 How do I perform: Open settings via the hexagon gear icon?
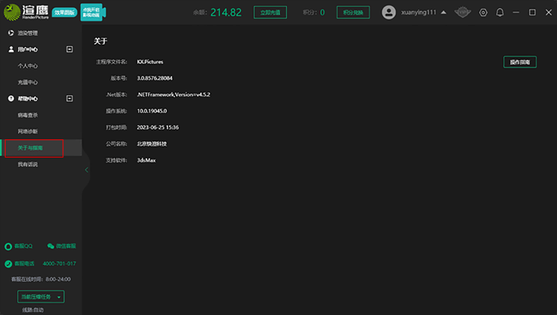point(483,13)
